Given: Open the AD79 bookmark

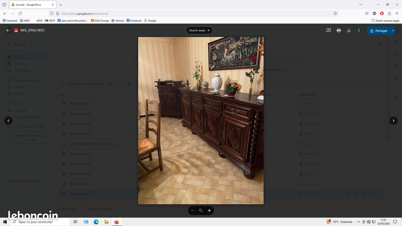Looking at the screenshot, I should 50,20.
